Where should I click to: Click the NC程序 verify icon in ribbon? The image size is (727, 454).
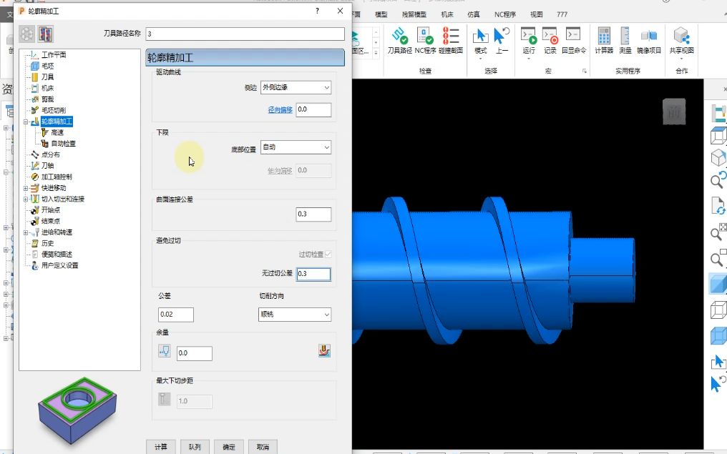(425, 36)
